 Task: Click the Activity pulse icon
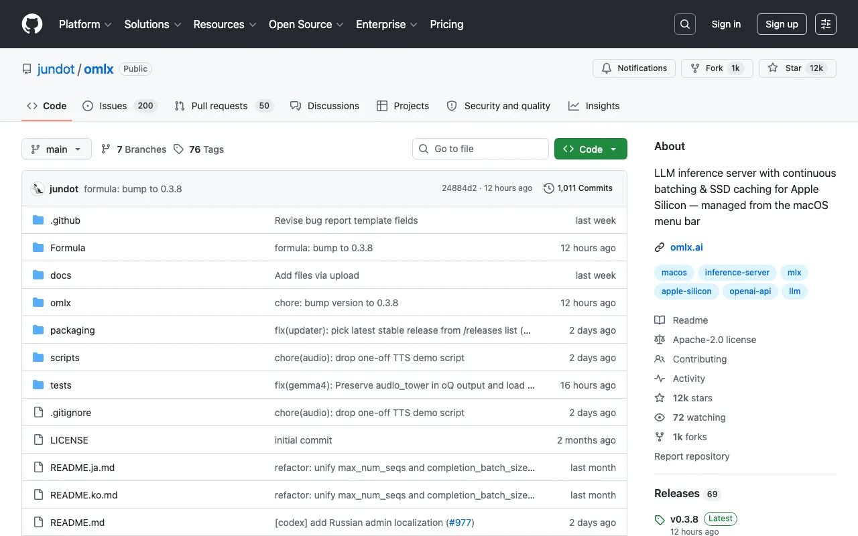tap(660, 379)
